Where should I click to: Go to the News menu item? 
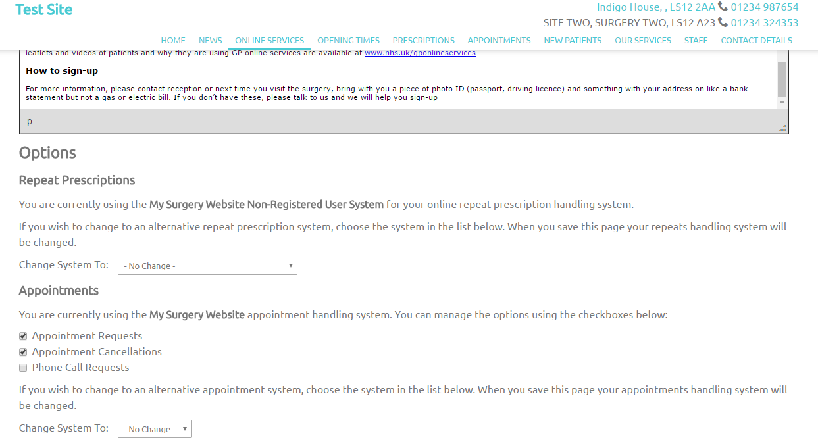(x=211, y=41)
